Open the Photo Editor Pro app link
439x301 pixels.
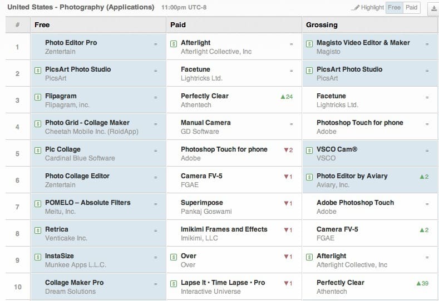[71, 43]
